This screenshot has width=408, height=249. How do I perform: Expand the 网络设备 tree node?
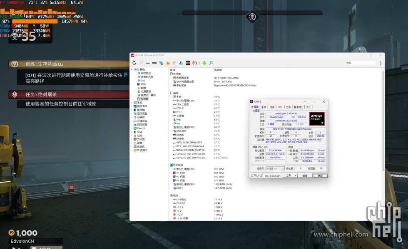click(x=132, y=125)
